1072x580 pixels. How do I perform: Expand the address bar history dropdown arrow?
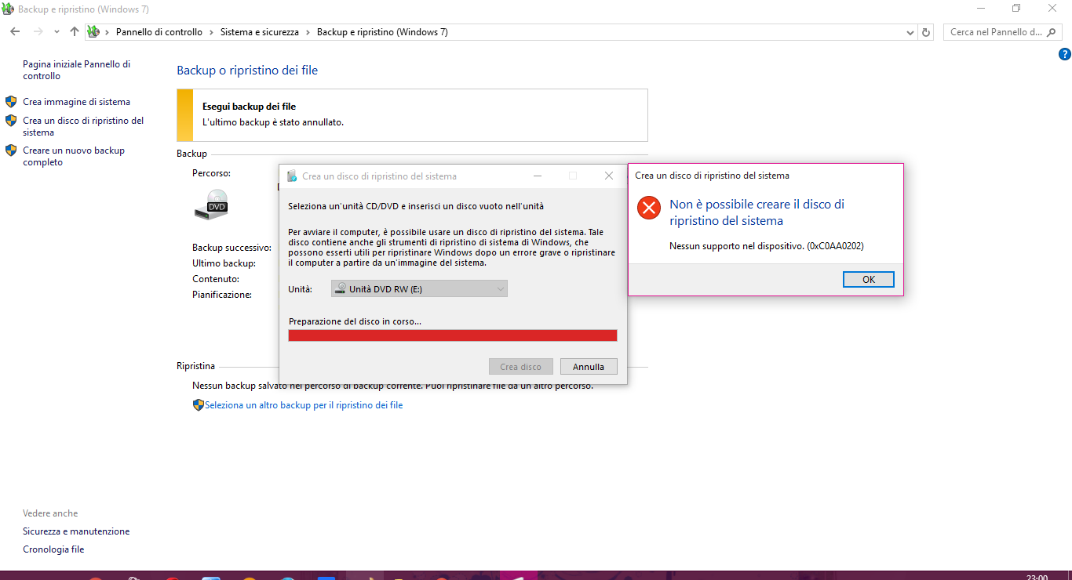(910, 32)
